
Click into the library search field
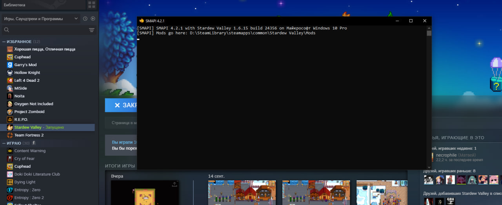pyautogui.click(x=49, y=30)
